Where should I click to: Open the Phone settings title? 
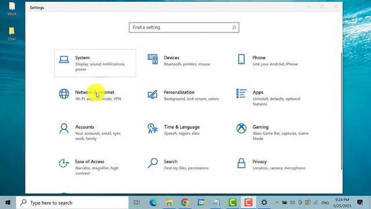pos(259,57)
